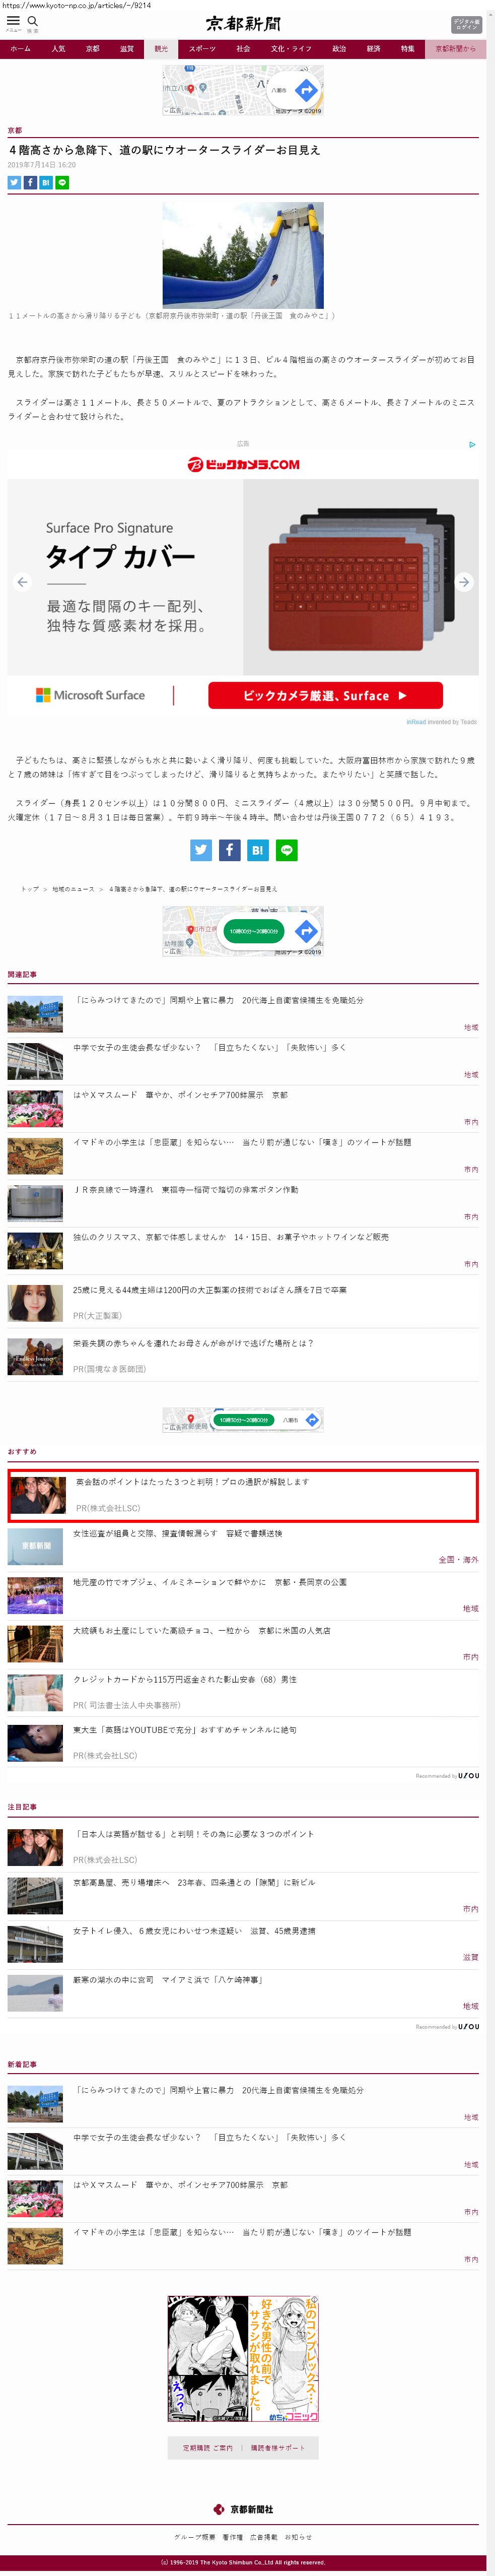Go back in Surface ad carousel with left arrow
Screen dimensions: 495x2576
point(23,582)
